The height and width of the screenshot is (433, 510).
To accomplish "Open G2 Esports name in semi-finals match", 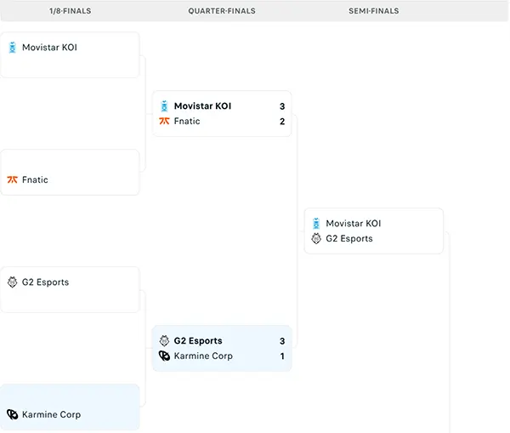I will (349, 239).
